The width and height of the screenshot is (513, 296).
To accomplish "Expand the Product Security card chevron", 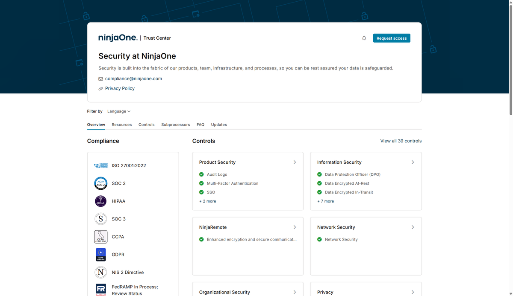I will point(295,162).
